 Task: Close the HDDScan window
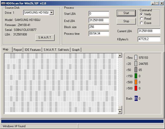pyautogui.click(x=161, y=3)
